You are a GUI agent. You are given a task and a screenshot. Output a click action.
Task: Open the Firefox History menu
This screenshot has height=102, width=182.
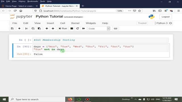point(22,1)
